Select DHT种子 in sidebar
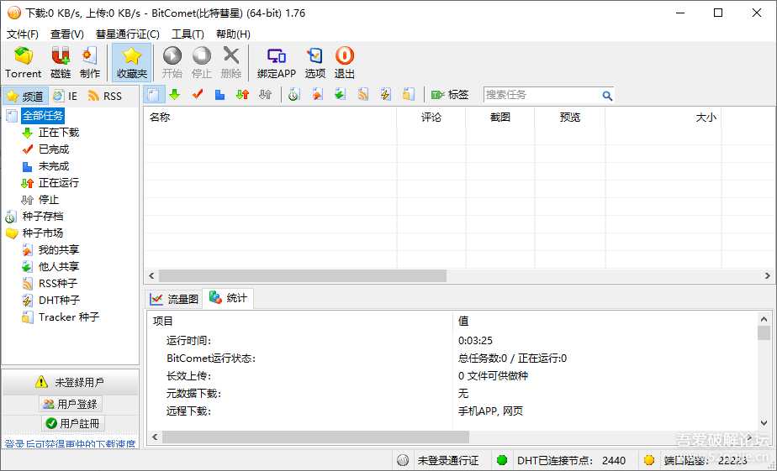 pyautogui.click(x=59, y=301)
